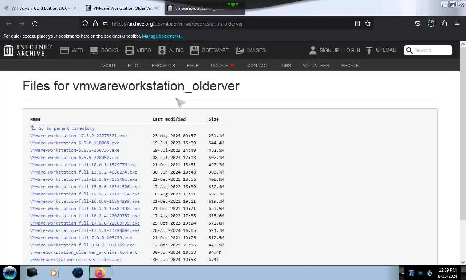Image resolution: width=466 pixels, height=280 pixels.
Task: Open the Firefox account circle icon
Action: [x=431, y=24]
